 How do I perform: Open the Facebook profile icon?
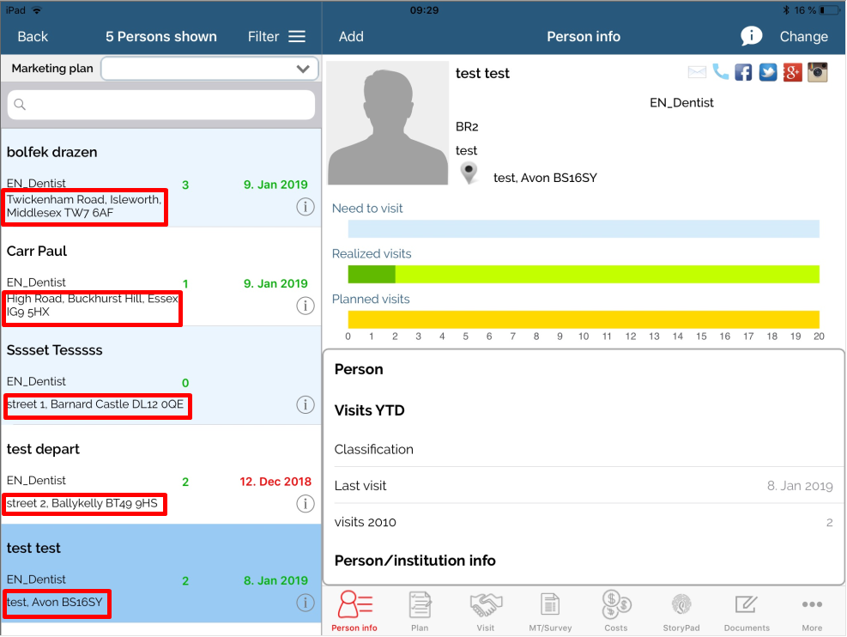(x=744, y=72)
